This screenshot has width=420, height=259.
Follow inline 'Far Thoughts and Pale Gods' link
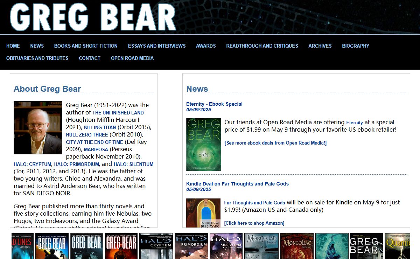click(x=254, y=203)
